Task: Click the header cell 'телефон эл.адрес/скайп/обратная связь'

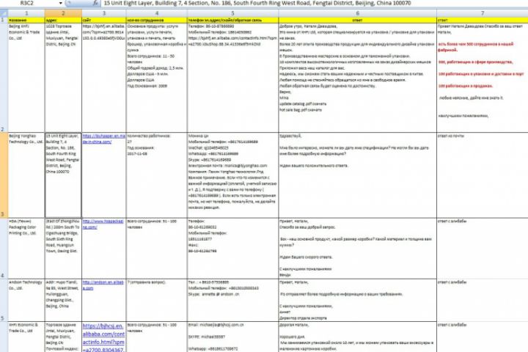Action: click(232, 21)
